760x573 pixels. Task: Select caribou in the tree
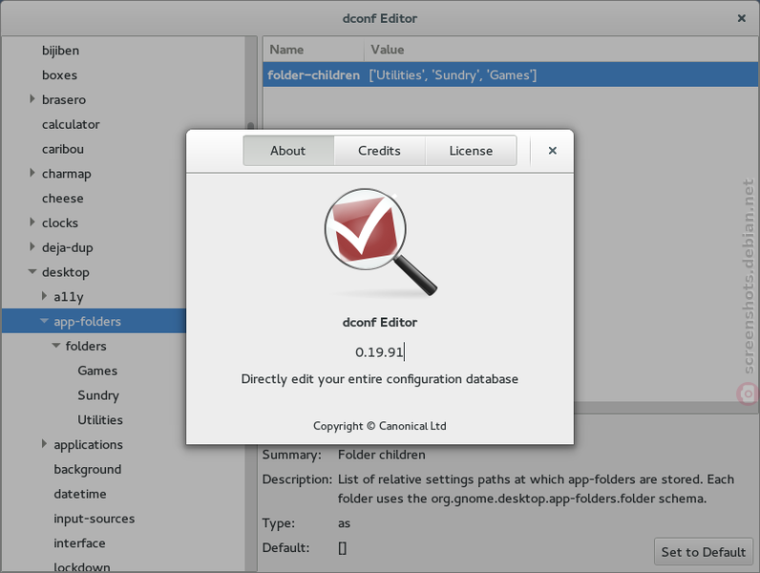[x=62, y=149]
